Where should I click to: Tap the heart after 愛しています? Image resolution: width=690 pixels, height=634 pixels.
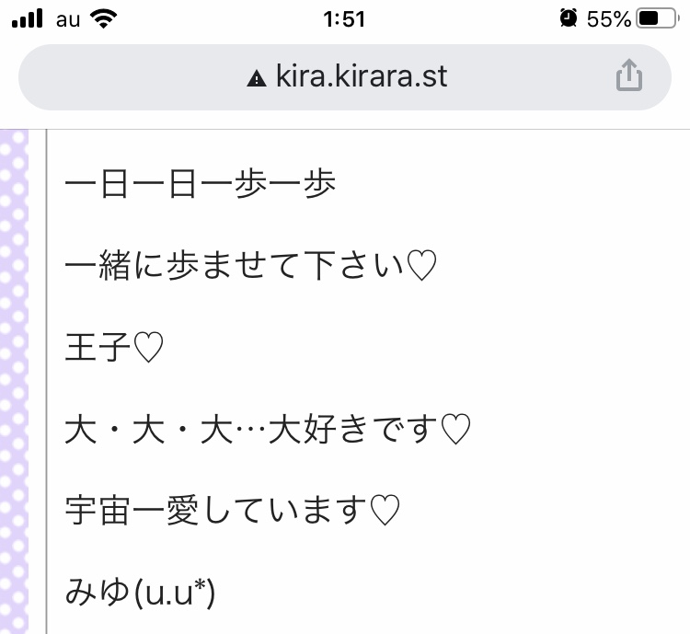click(383, 510)
